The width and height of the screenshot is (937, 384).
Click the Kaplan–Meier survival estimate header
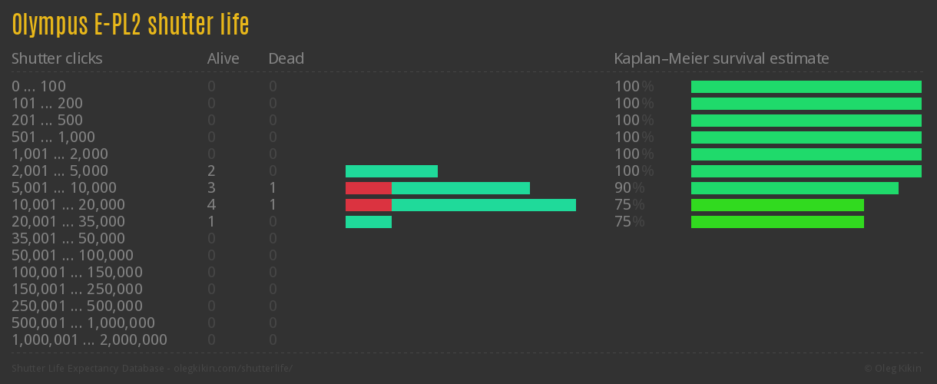(x=721, y=58)
